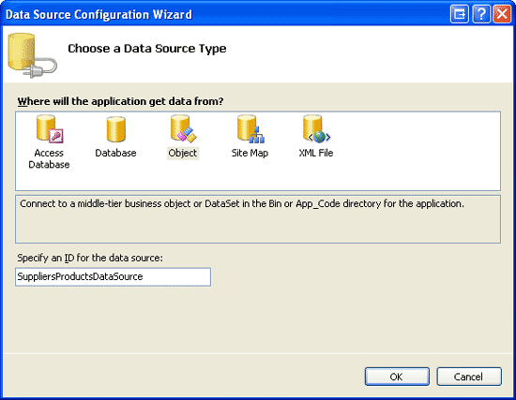Click the OK button
Viewport: 516px width, 400px height.
[397, 377]
